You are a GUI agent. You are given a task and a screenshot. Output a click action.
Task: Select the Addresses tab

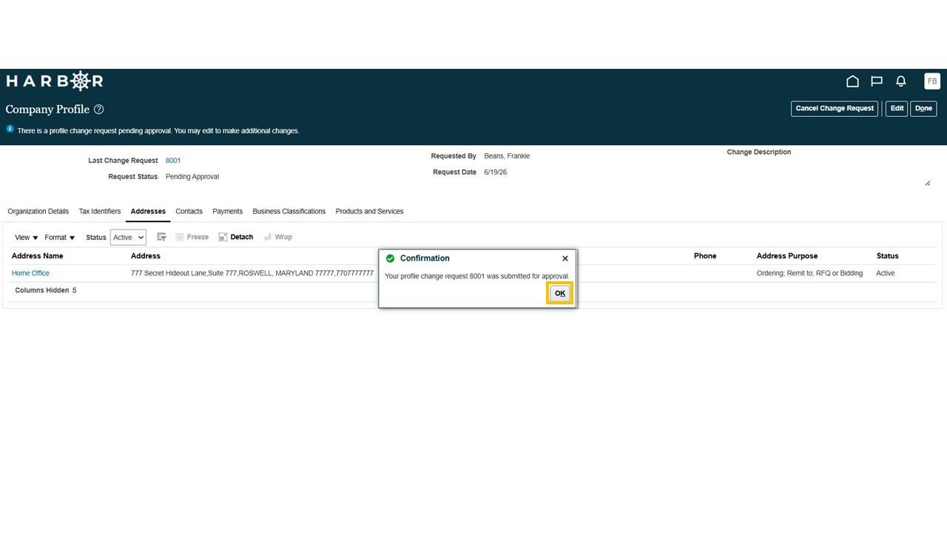pyautogui.click(x=148, y=212)
